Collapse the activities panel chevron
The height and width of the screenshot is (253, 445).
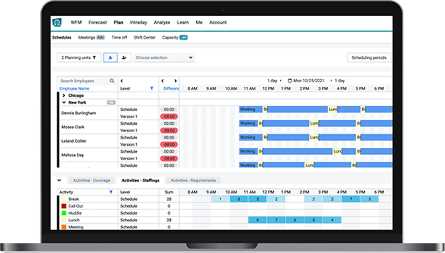60,180
